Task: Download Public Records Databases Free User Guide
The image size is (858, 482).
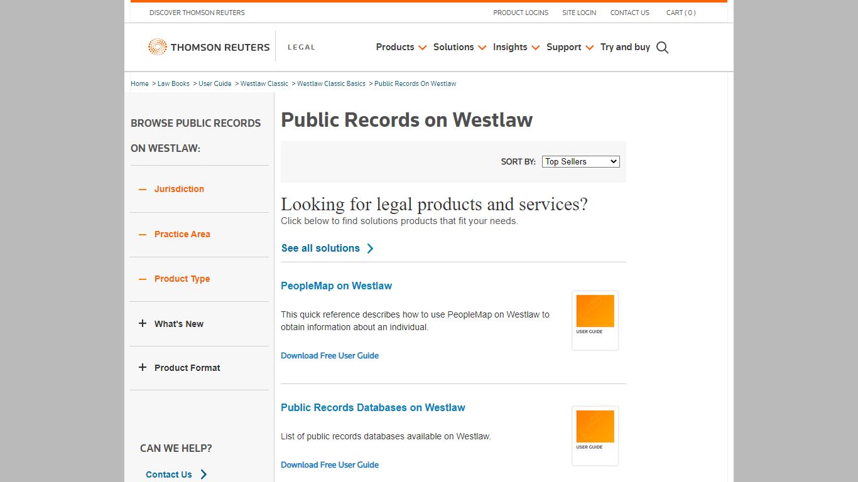Action: pyautogui.click(x=330, y=464)
